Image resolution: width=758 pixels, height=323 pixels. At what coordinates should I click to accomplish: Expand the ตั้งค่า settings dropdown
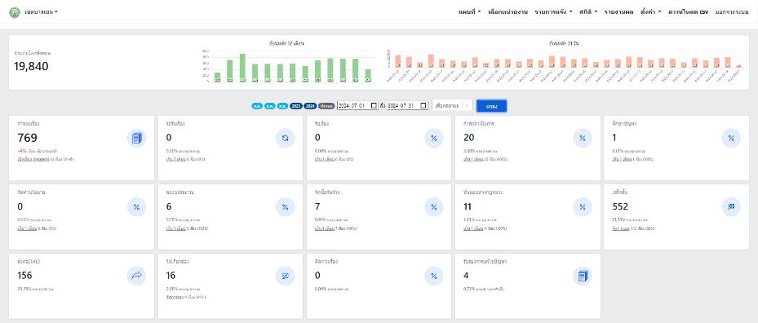(650, 11)
